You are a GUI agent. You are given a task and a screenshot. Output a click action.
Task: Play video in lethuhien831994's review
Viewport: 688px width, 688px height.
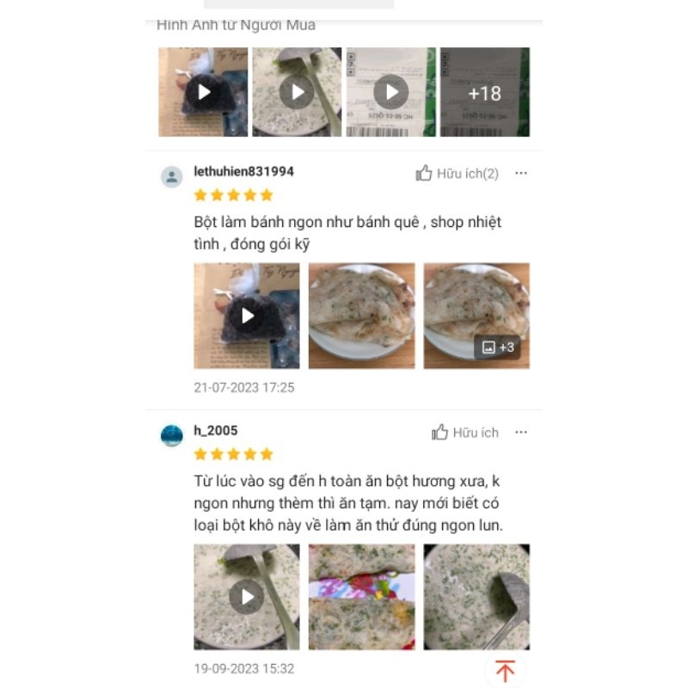247,316
